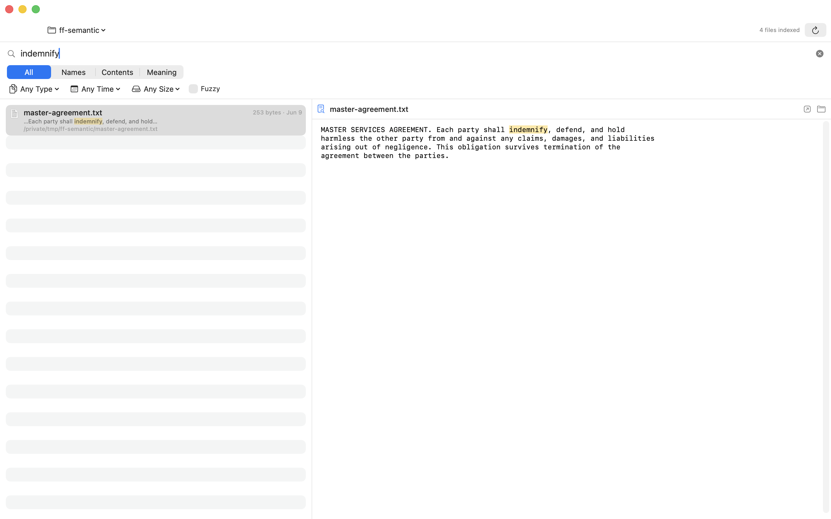Image resolution: width=831 pixels, height=519 pixels.
Task: Clear the search query with the X icon
Action: point(819,54)
